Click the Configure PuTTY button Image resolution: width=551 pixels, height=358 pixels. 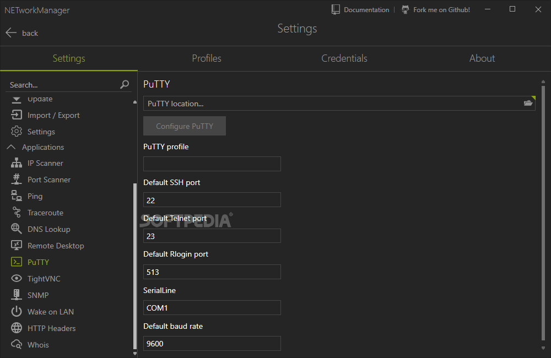tap(185, 126)
